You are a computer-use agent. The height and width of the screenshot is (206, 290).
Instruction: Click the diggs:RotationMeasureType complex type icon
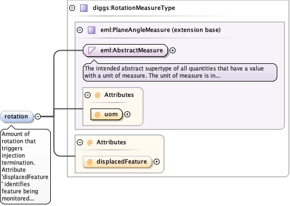coord(84,8)
